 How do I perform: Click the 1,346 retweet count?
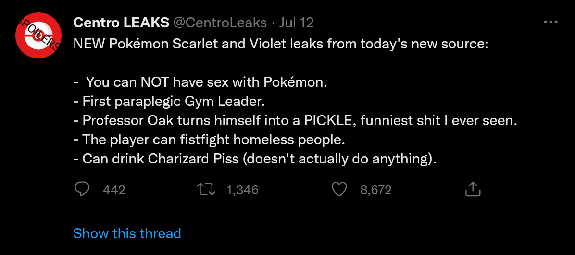point(242,190)
